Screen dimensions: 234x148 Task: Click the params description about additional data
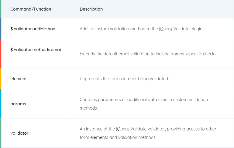point(144,104)
